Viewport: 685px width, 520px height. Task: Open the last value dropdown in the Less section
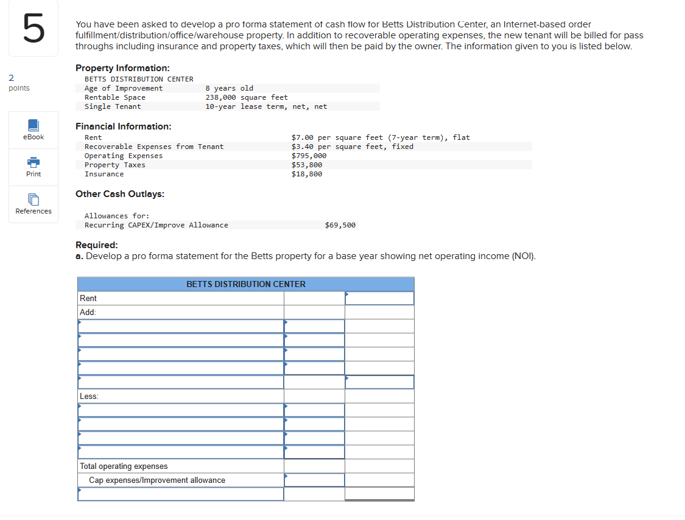pos(314,452)
